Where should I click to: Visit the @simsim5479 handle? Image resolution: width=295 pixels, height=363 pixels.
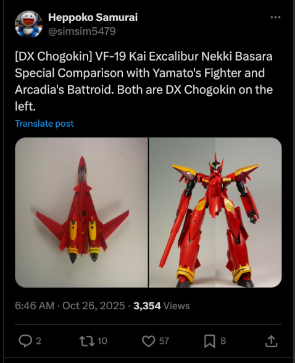(82, 32)
